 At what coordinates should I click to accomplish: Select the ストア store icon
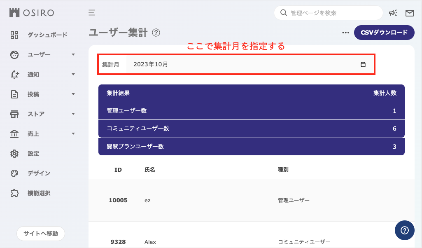click(14, 114)
